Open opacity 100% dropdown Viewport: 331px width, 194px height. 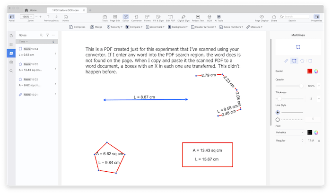pos(319,86)
